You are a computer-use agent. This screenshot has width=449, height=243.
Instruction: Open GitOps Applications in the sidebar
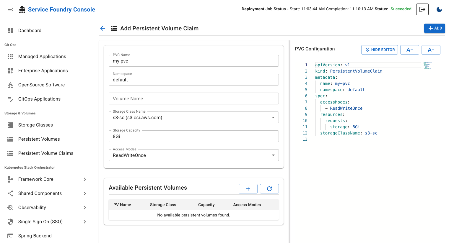coord(39,99)
